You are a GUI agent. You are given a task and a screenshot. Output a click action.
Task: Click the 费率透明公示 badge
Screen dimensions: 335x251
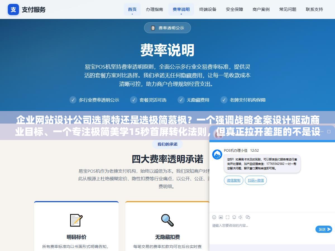coord(167,28)
